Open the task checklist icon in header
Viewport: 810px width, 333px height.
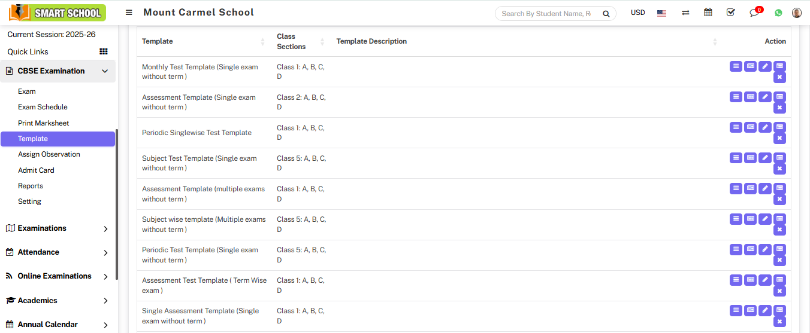click(x=730, y=13)
